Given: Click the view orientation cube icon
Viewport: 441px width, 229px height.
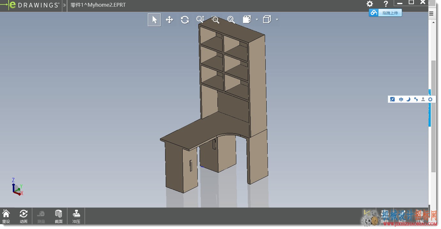Looking at the screenshot, I should pyautogui.click(x=247, y=19).
